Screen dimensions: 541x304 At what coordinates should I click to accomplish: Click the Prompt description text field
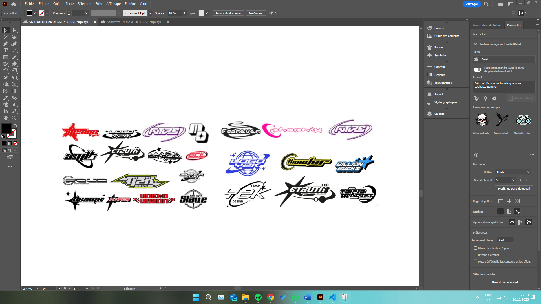504,87
